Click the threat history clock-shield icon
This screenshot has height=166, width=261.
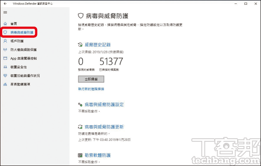click(x=80, y=45)
